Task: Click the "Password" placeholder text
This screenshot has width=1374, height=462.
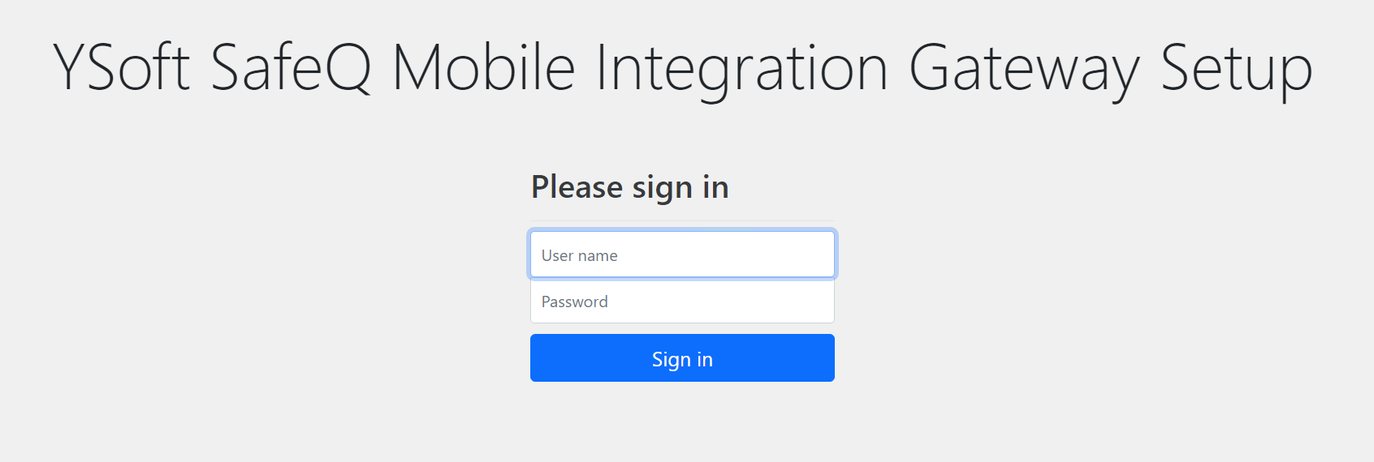Action: (x=574, y=302)
